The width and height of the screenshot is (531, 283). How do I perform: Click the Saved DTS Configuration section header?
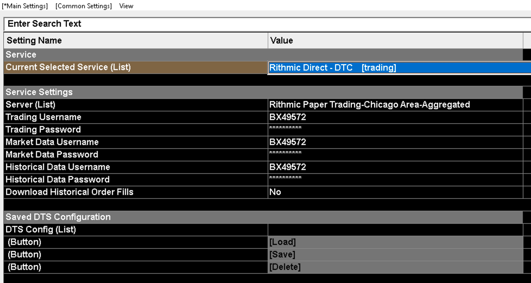tap(263, 217)
